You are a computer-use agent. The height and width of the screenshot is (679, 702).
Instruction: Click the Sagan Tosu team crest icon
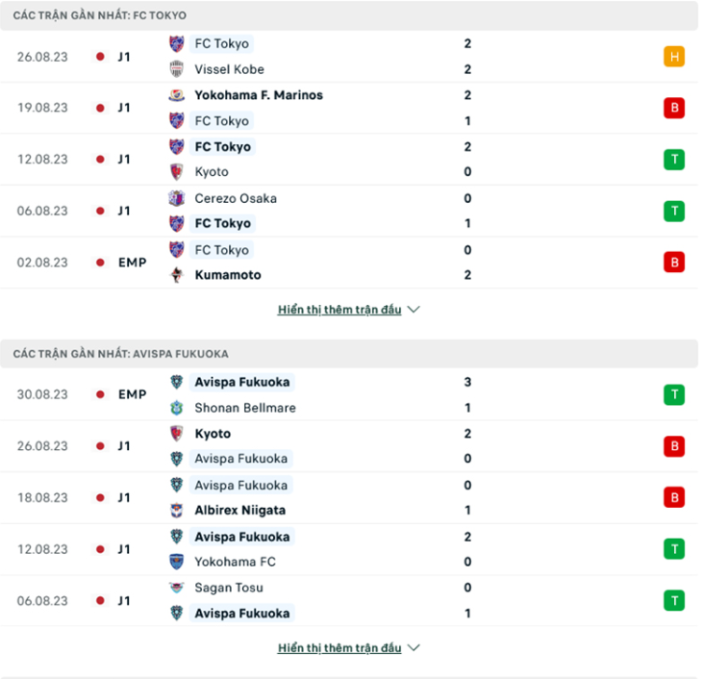click(177, 588)
